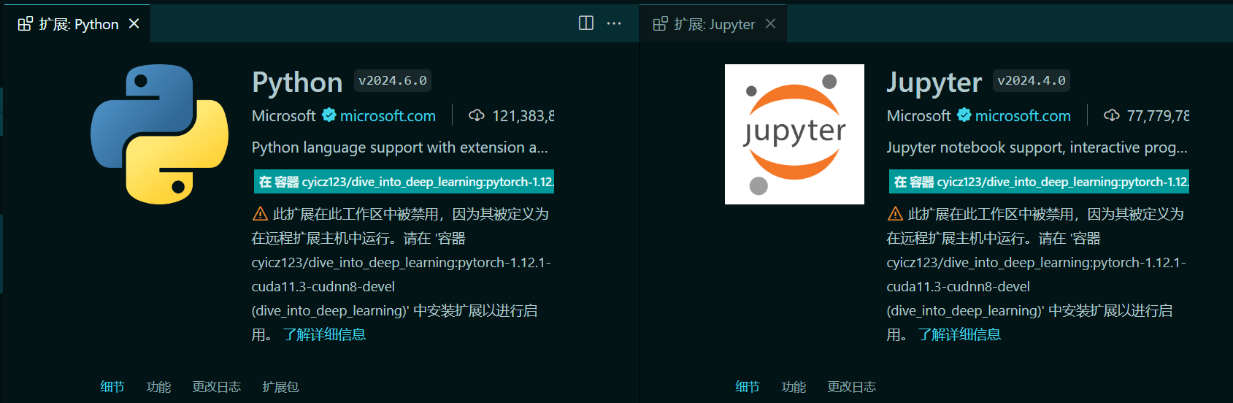Viewport: 1233px width, 403px height.
Task: Click Python container install button in teal
Action: coord(404,182)
